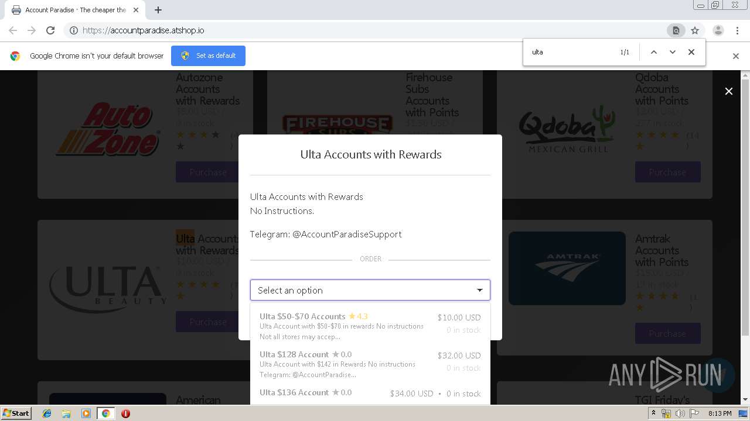
Task: Set Chrome as default browser
Action: point(208,56)
